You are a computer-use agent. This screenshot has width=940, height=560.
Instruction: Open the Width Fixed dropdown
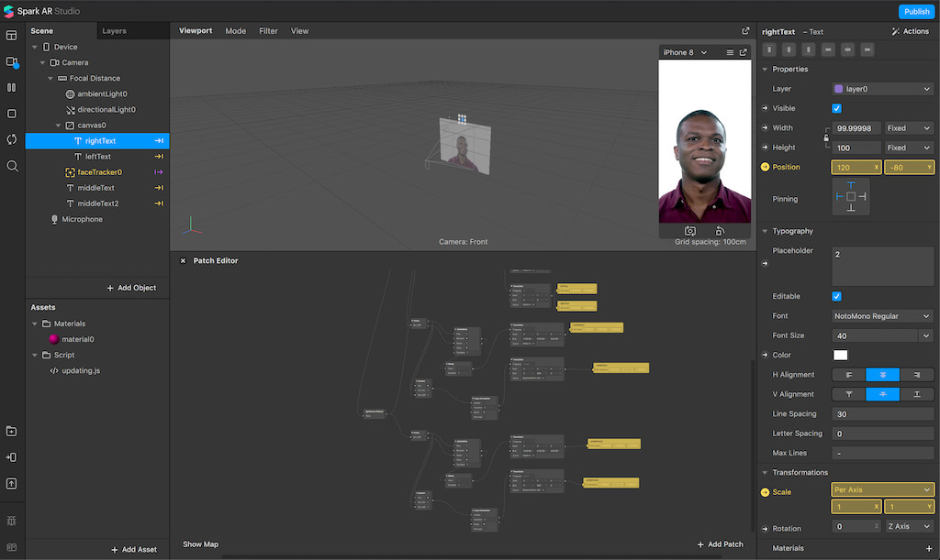click(909, 128)
